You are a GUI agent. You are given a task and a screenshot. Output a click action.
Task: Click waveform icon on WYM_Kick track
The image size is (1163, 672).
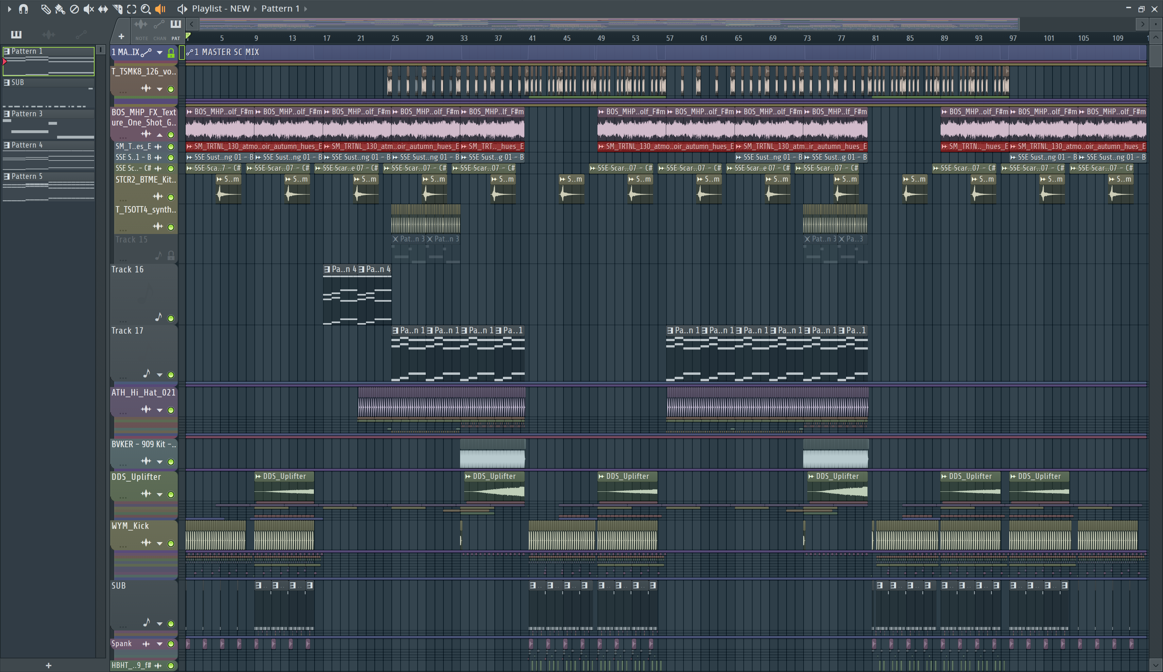point(146,543)
